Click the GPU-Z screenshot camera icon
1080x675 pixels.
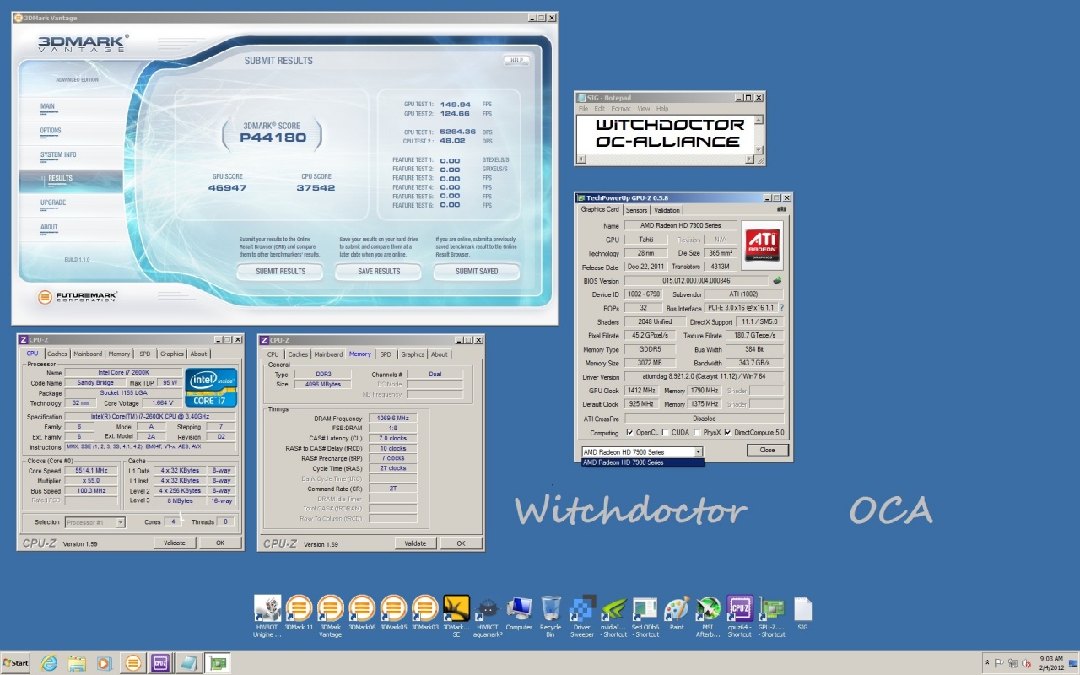[781, 209]
